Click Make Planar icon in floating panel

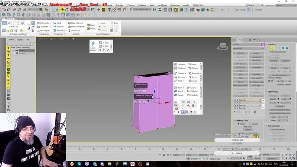click(93, 46)
